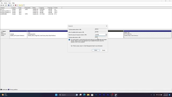Select the Disk 0 label block
This screenshot has height=97, width=172.
[x=5, y=34]
